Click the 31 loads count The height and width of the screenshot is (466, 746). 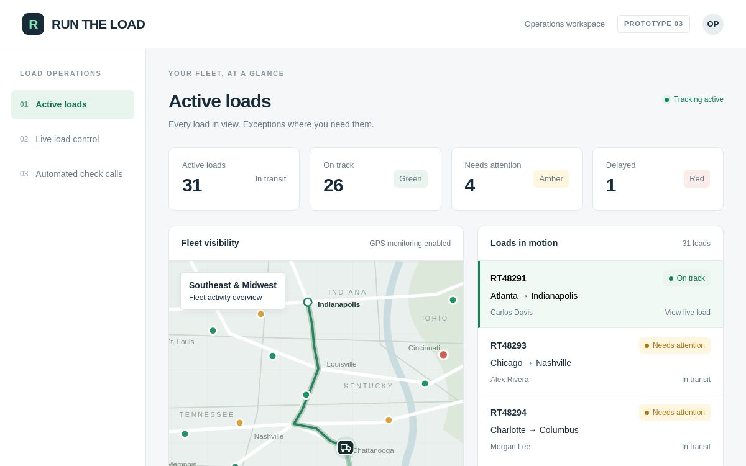click(696, 244)
